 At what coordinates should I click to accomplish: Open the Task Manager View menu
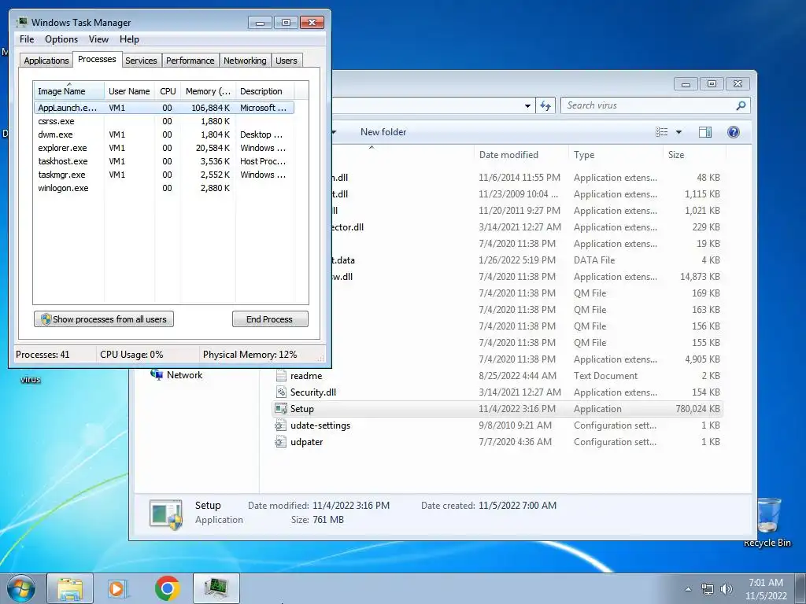pyautogui.click(x=98, y=39)
